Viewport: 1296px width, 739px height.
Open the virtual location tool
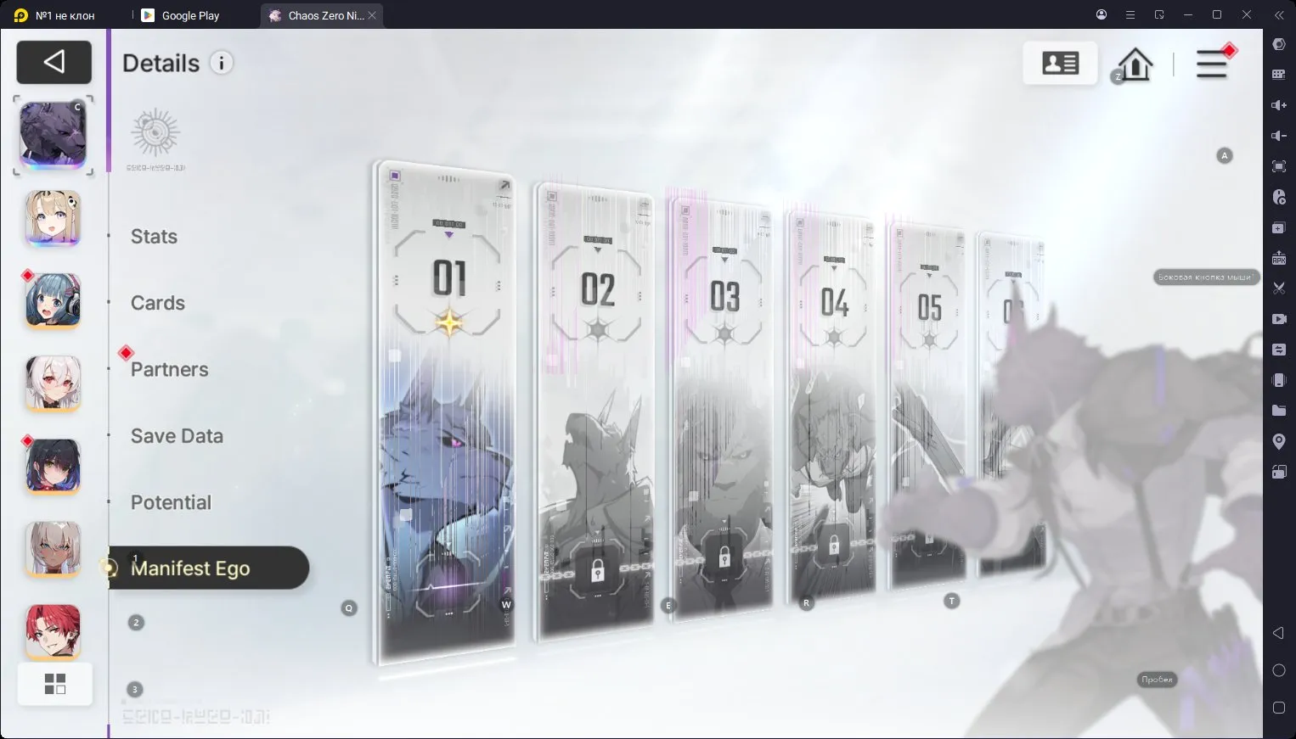click(x=1279, y=441)
